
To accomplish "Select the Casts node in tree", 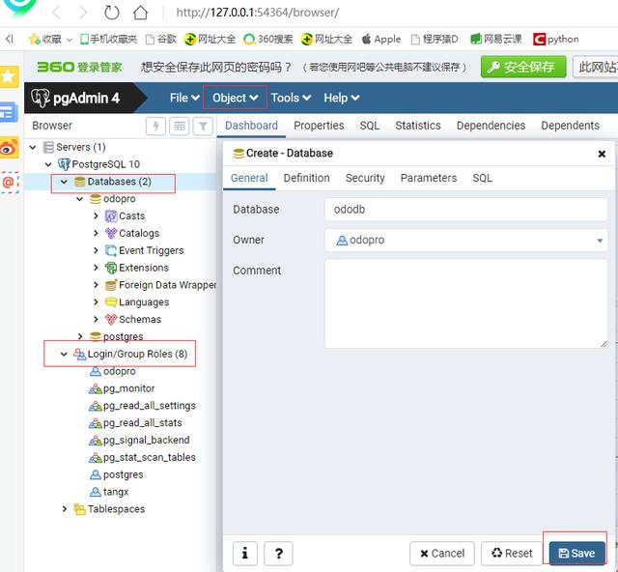I will (x=131, y=216).
